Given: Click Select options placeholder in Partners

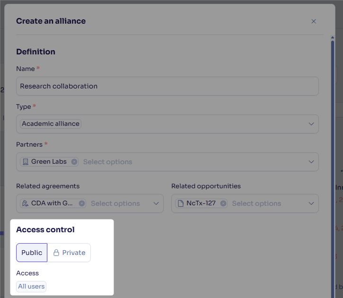Looking at the screenshot, I should point(107,162).
